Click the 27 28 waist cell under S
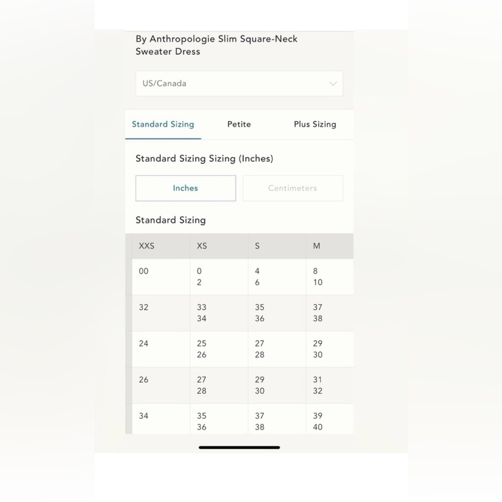 (x=277, y=349)
